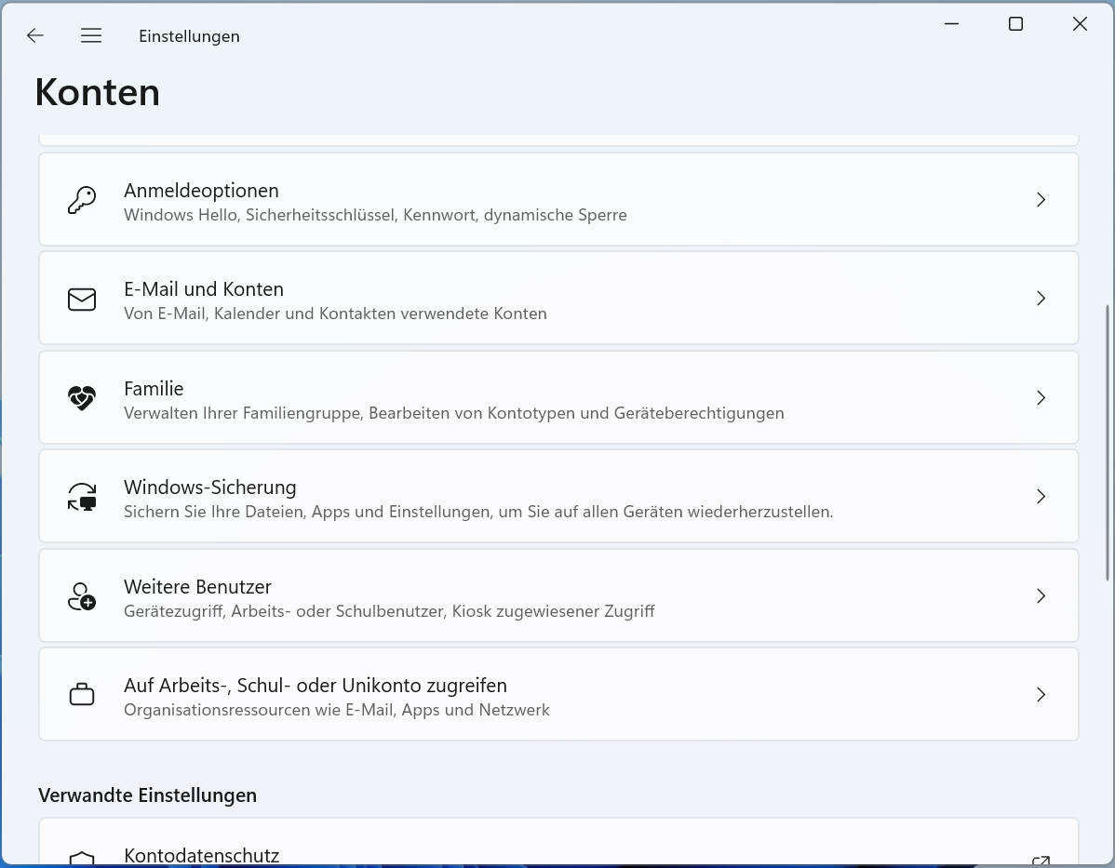Click the Einstellungen window title
This screenshot has width=1115, height=868.
click(x=189, y=36)
